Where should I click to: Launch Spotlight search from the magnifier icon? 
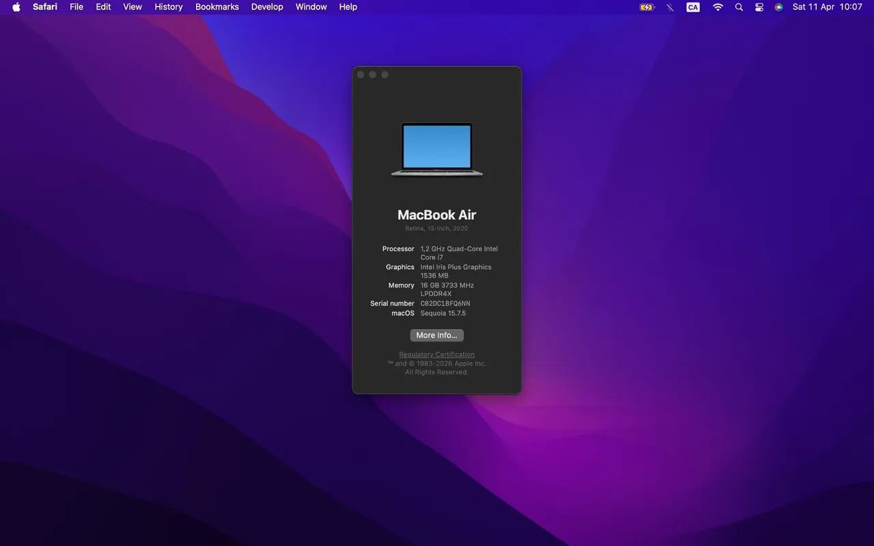click(x=739, y=7)
